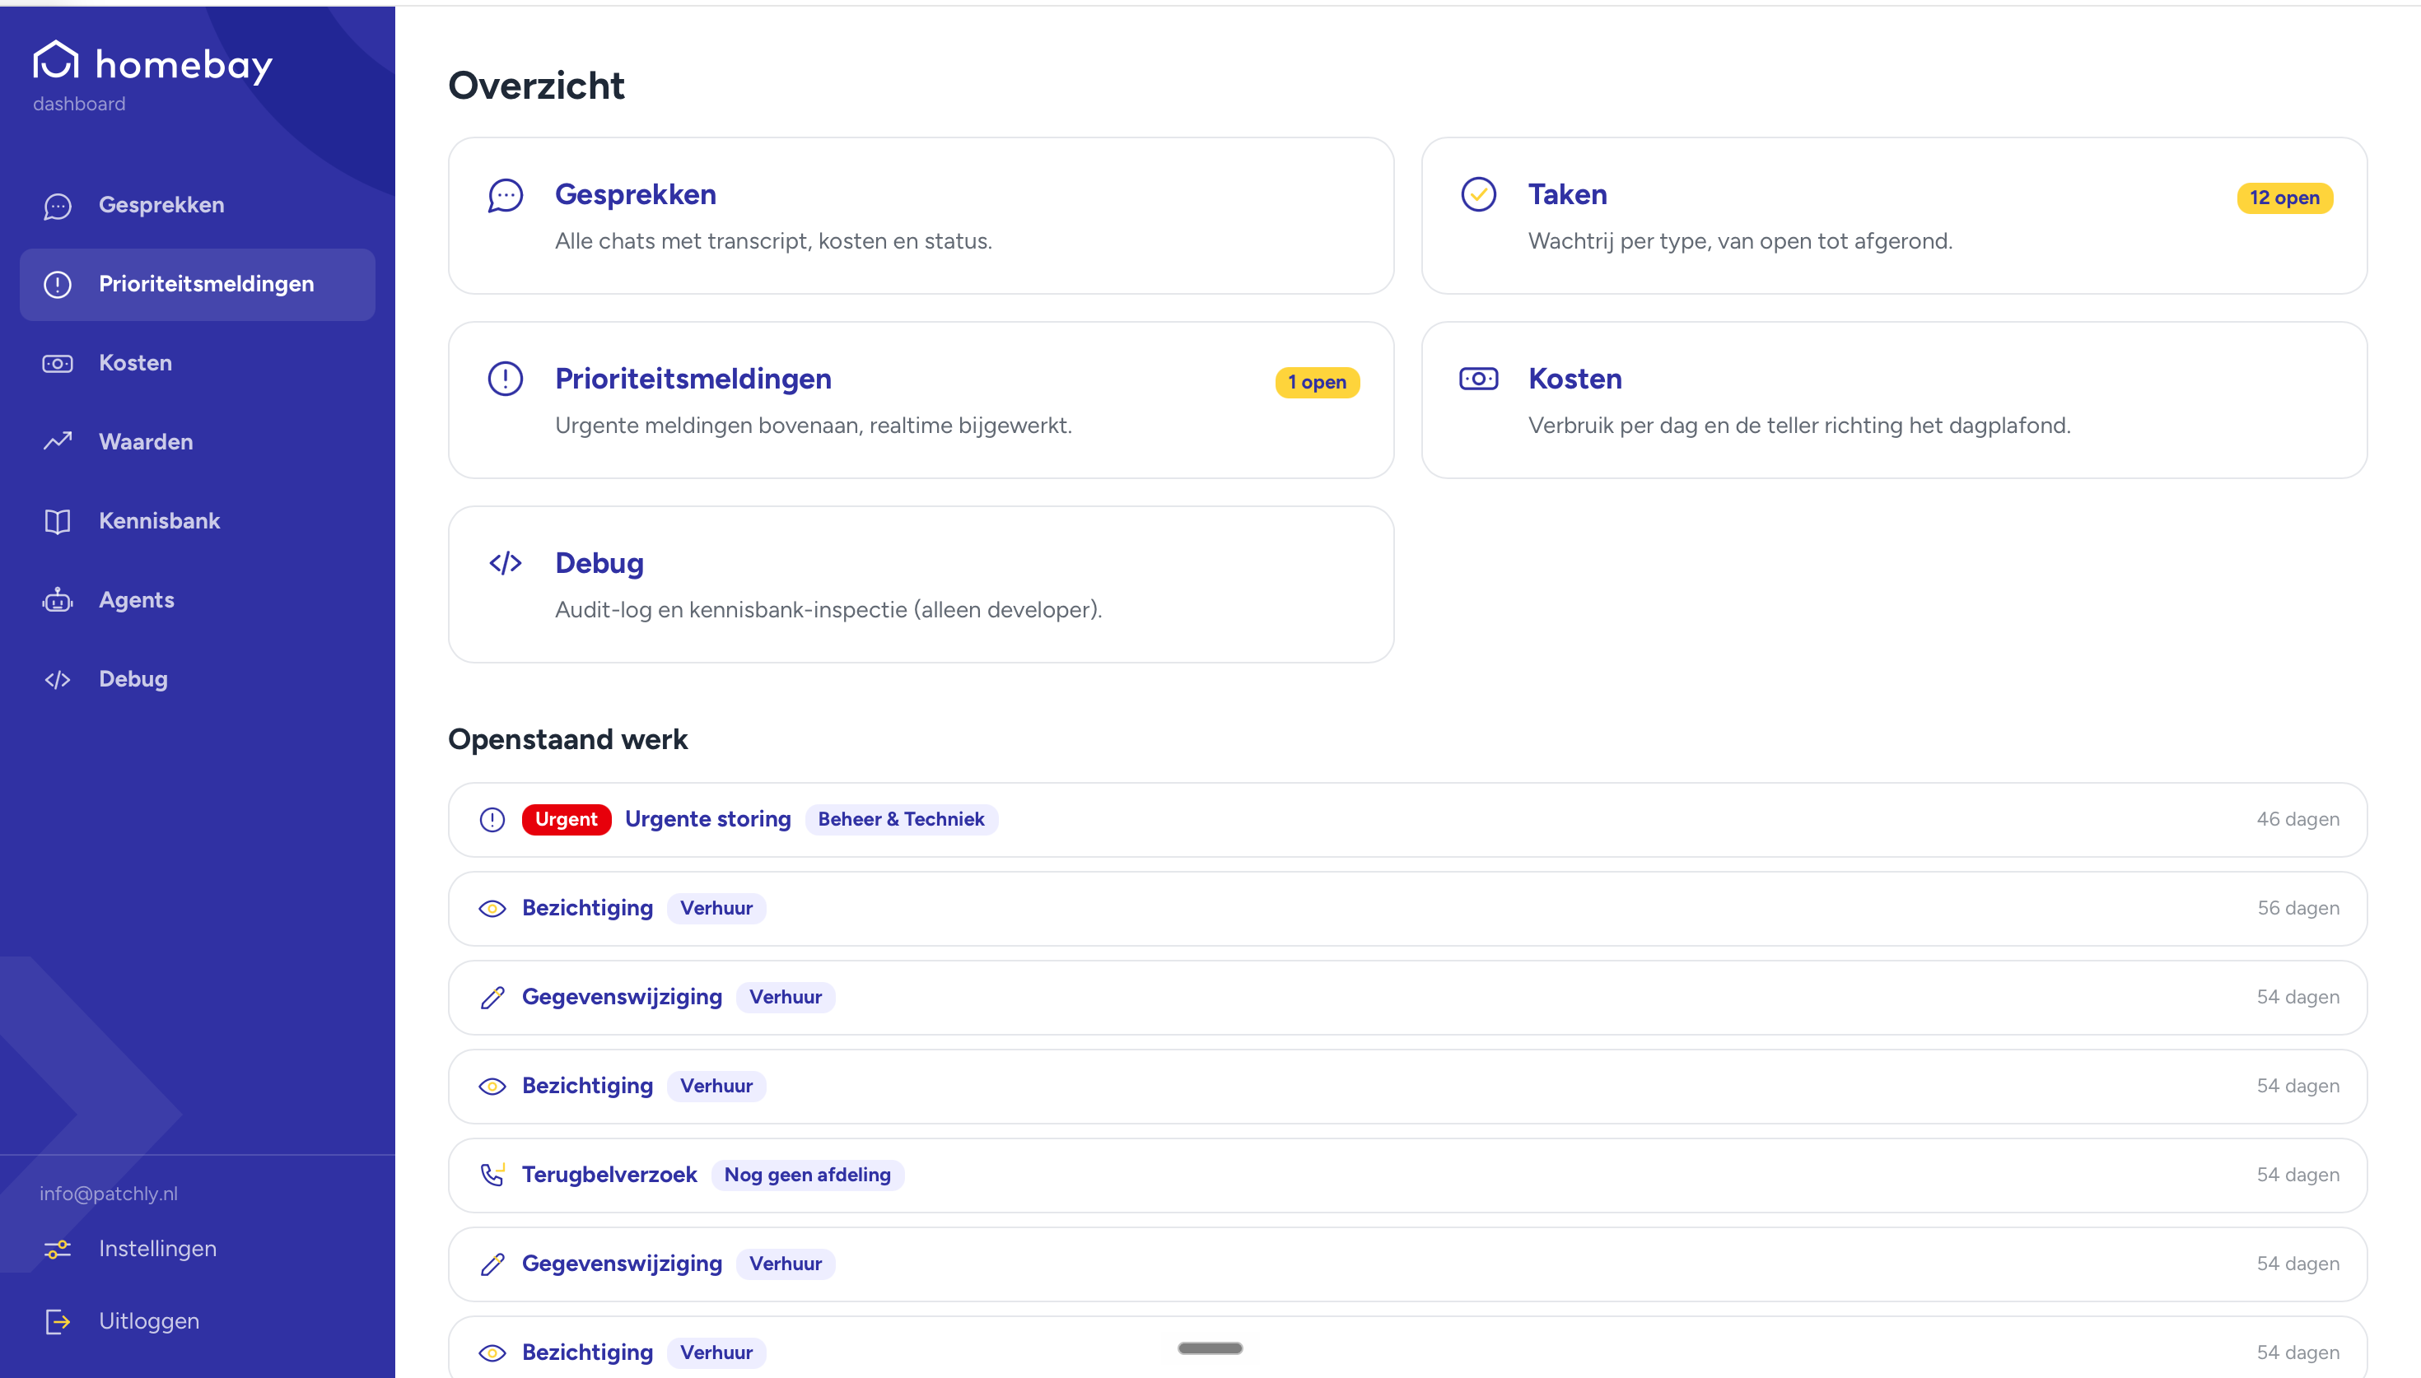Viewport: 2421px width, 1378px height.
Task: Select Prioriteitsmeldingen in the sidebar menu
Action: point(198,285)
